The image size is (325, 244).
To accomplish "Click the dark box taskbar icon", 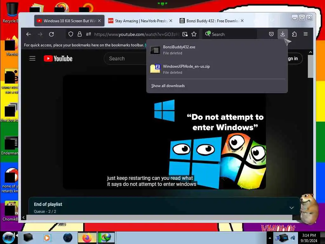I will pos(28,238).
